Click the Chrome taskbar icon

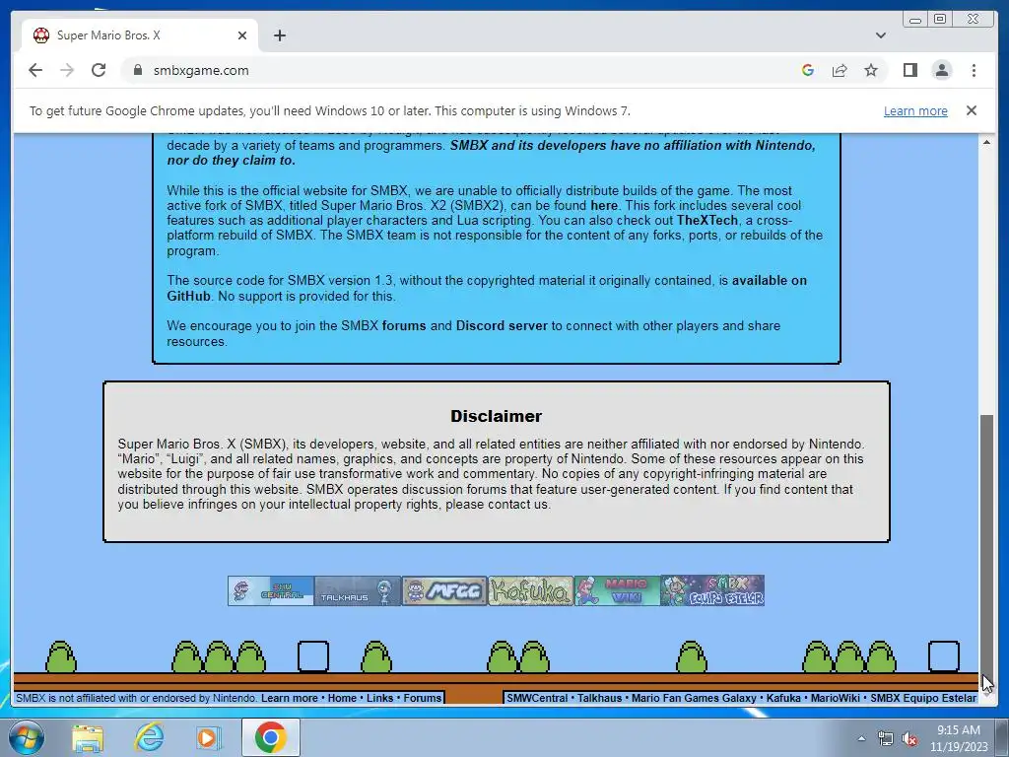[x=270, y=737]
